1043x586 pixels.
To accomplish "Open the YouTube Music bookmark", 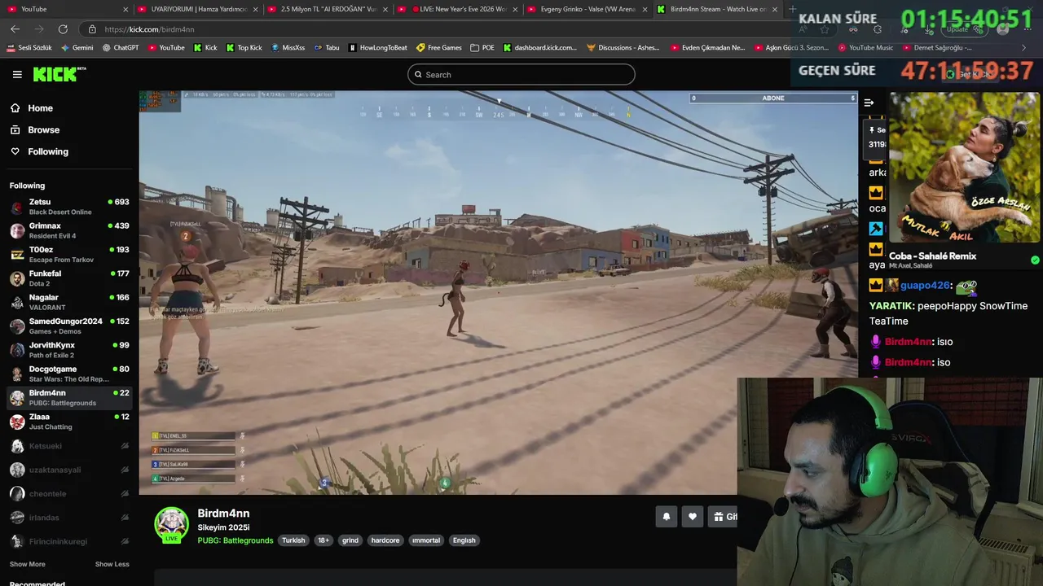I will coord(865,48).
